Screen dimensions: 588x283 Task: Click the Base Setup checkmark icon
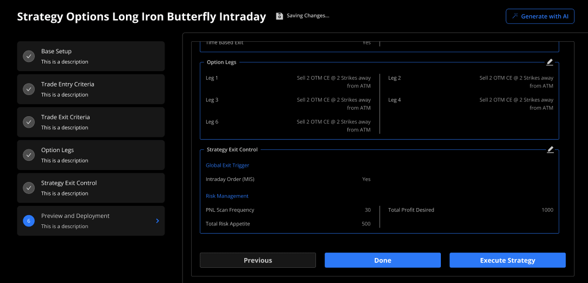(x=29, y=56)
